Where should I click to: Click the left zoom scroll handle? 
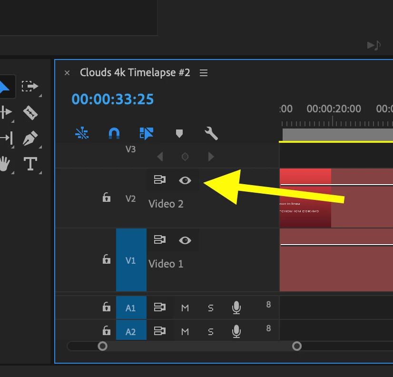click(x=102, y=346)
